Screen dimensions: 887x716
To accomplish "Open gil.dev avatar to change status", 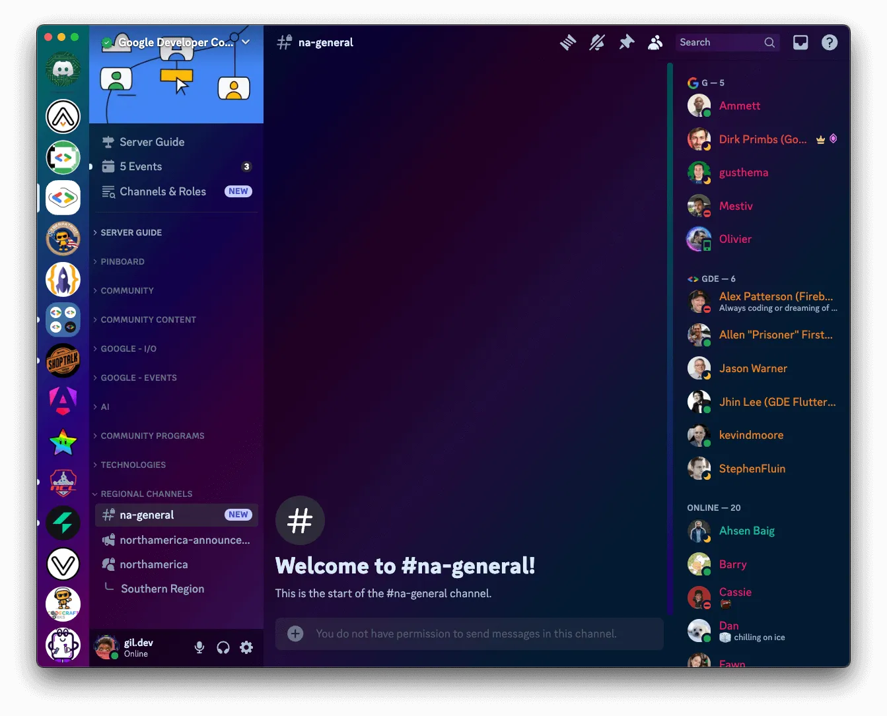I will click(x=107, y=647).
